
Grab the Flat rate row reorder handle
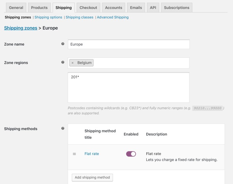click(x=74, y=154)
